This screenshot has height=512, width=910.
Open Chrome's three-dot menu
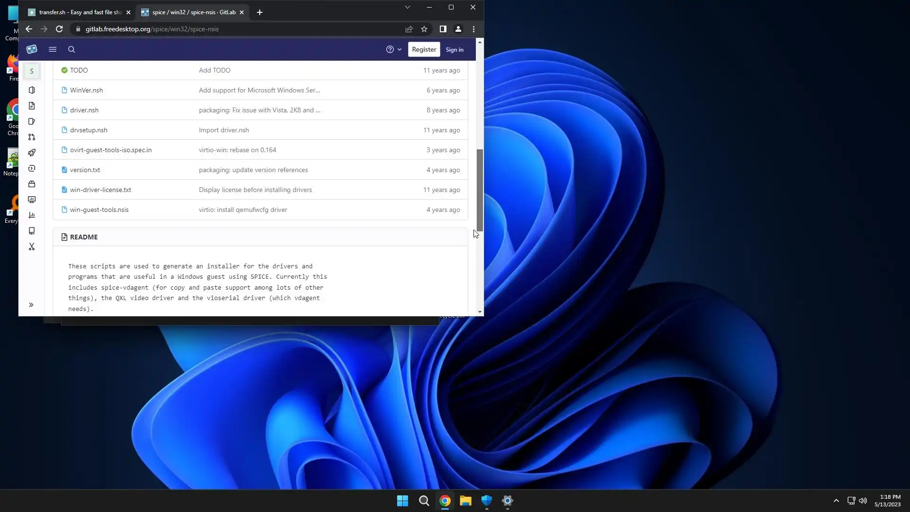click(x=473, y=29)
